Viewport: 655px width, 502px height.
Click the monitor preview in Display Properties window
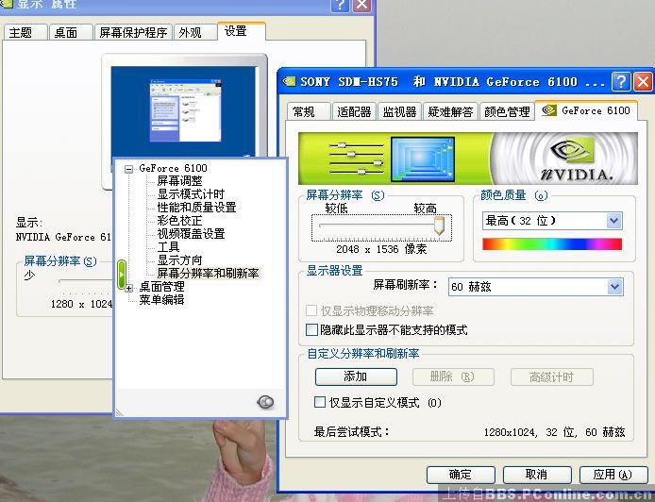pos(186,111)
